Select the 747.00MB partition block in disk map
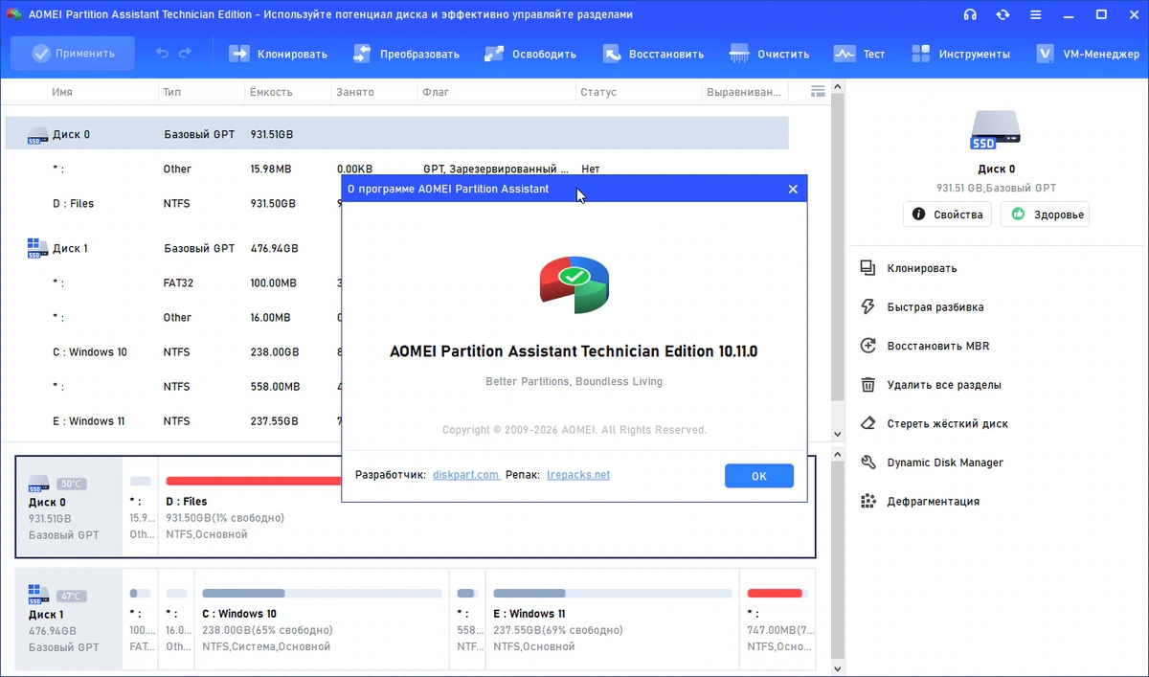The height and width of the screenshot is (677, 1149). pos(778,619)
